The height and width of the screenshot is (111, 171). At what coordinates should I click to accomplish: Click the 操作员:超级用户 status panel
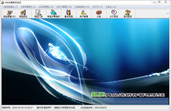point(44,108)
